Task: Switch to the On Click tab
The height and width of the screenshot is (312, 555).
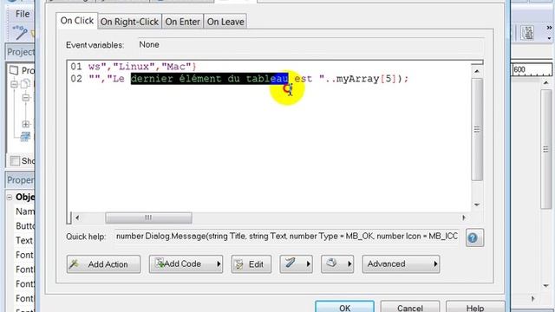Action: [x=77, y=21]
